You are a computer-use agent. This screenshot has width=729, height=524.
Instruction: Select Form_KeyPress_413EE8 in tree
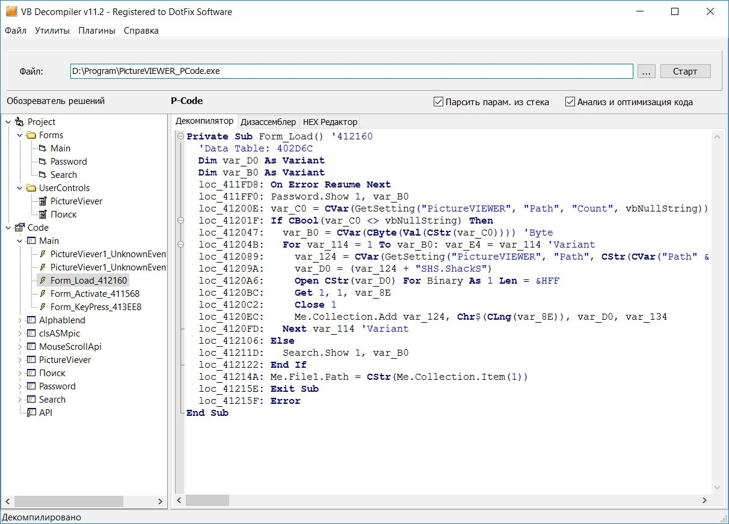click(96, 307)
